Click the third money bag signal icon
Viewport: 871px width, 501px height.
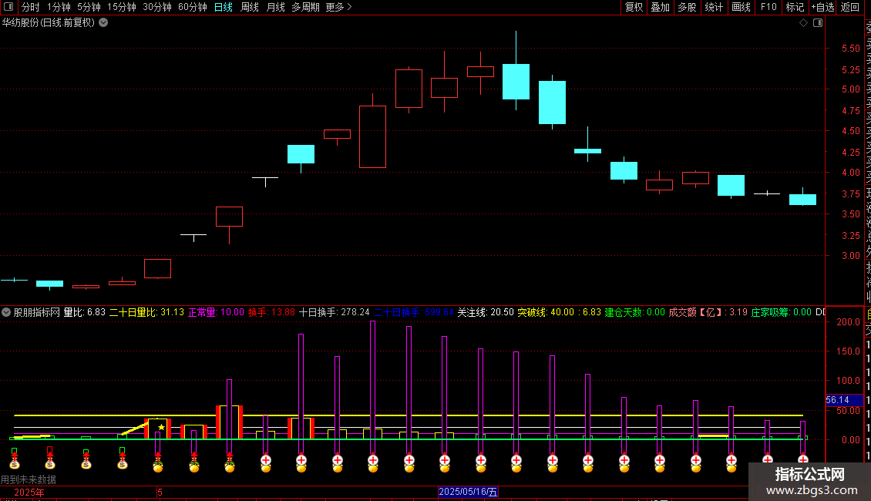(x=86, y=462)
